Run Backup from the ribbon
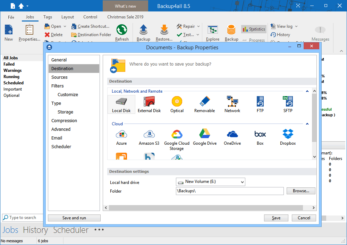Viewport: 347px width, 245px height. tap(143, 33)
